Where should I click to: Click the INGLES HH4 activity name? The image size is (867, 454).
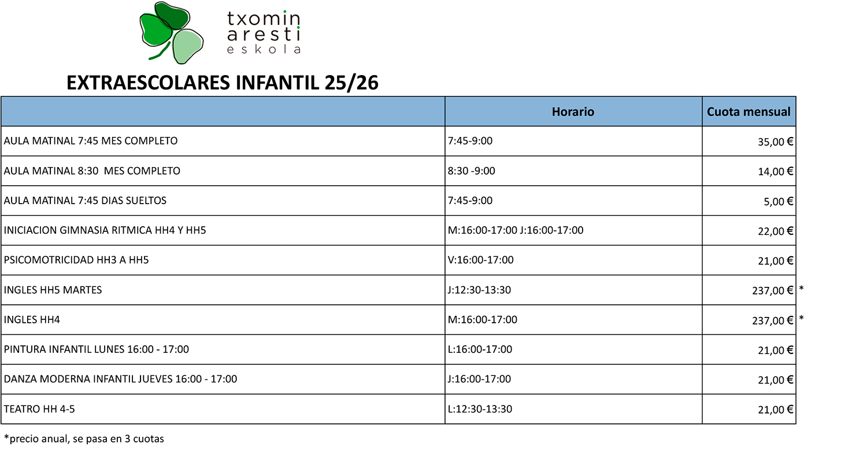click(x=32, y=320)
